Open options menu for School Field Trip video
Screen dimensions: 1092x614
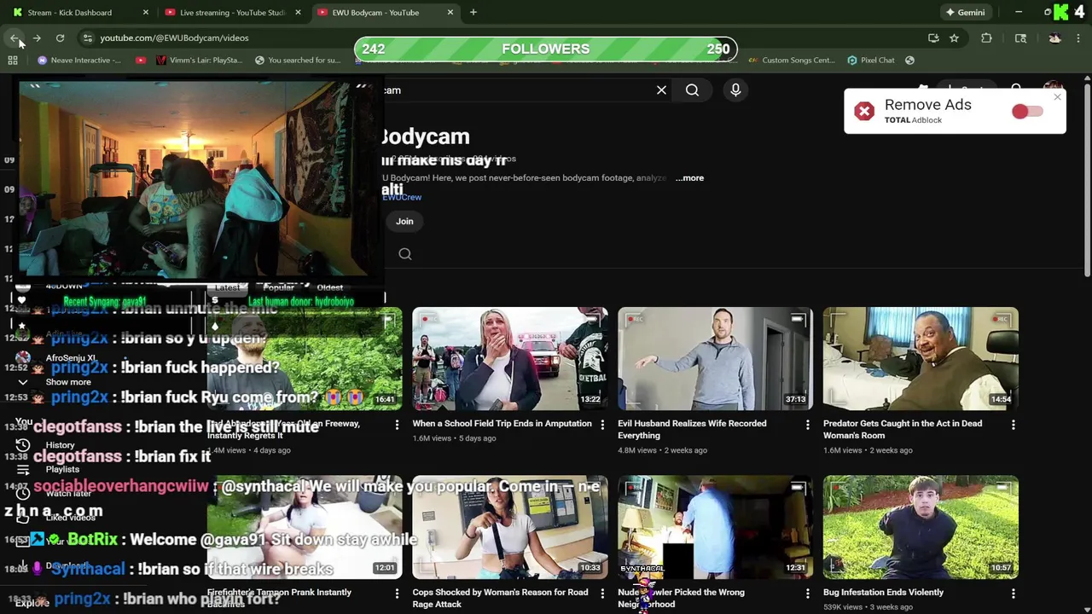[602, 424]
